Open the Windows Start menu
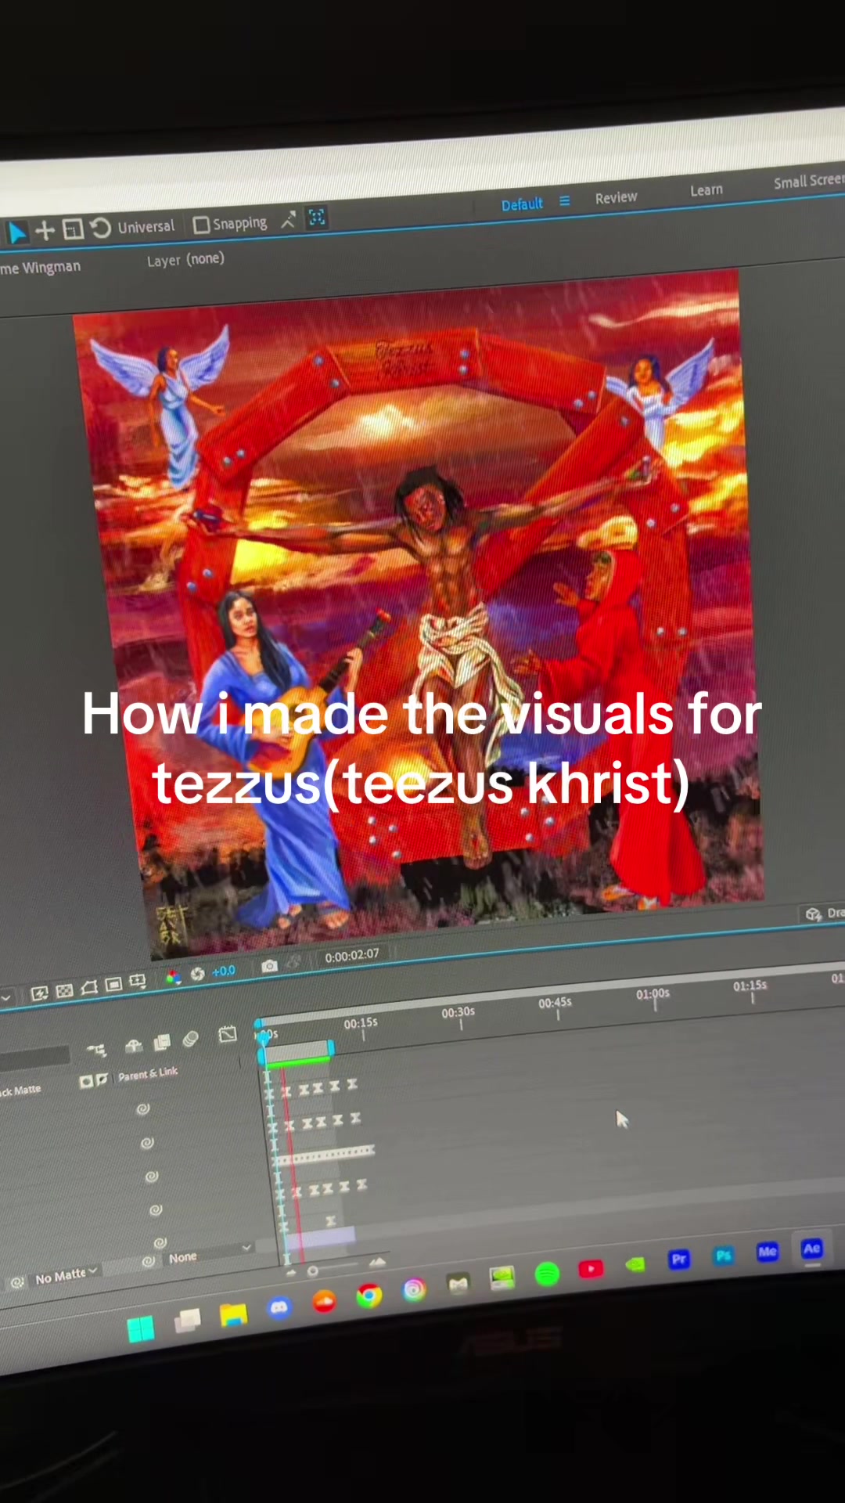 tap(141, 1329)
